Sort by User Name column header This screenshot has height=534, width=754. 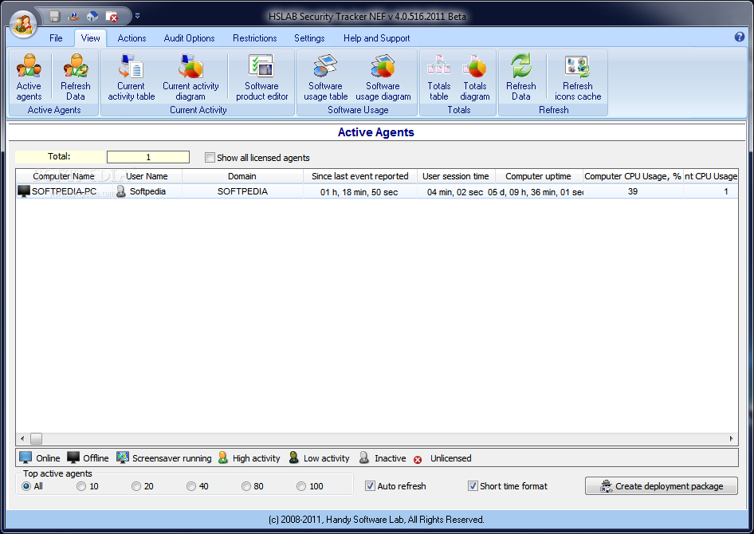pyautogui.click(x=147, y=176)
